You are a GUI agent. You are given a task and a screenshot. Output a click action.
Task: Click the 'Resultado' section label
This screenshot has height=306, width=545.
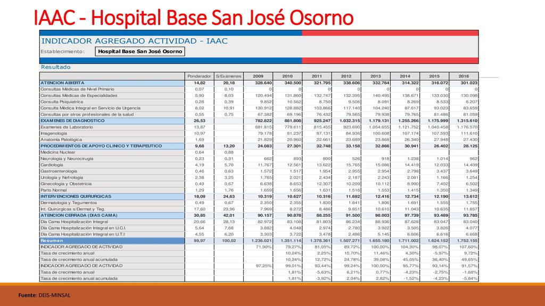click(x=55, y=67)
